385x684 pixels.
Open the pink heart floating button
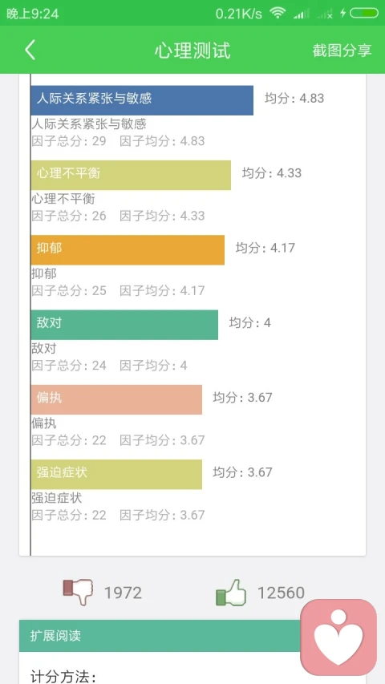point(338,637)
